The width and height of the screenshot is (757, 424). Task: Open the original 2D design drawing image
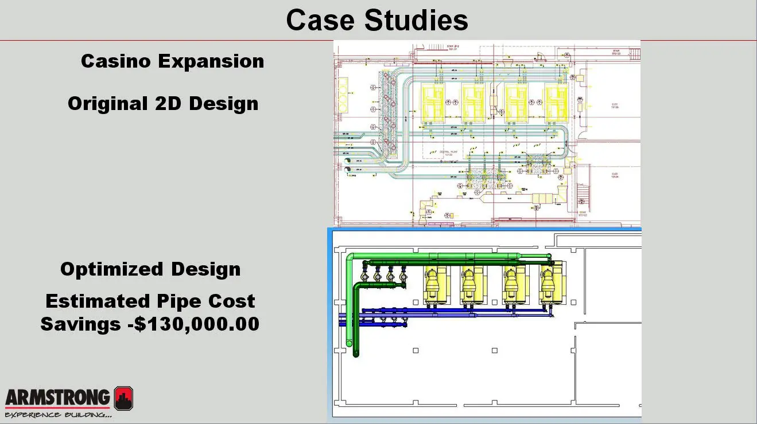click(487, 133)
